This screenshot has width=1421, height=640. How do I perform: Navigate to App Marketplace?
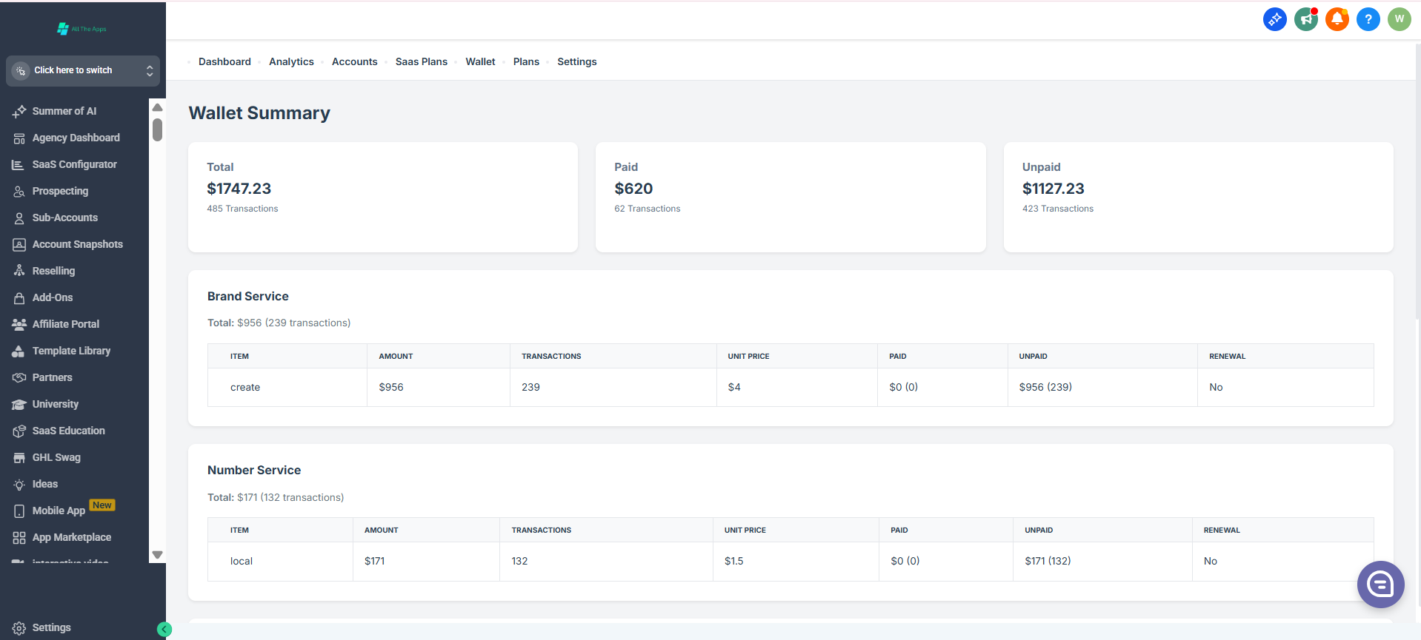pos(71,537)
